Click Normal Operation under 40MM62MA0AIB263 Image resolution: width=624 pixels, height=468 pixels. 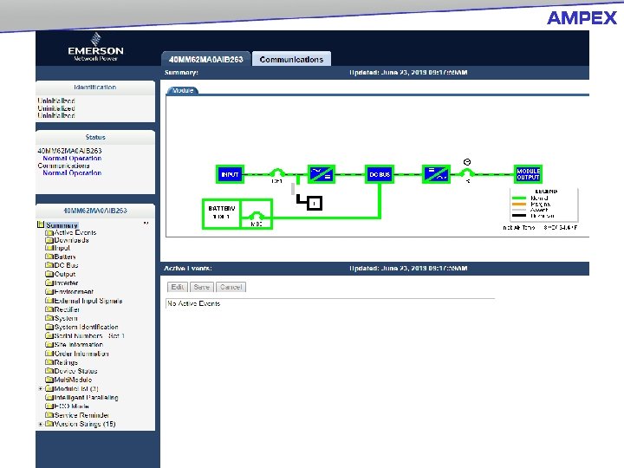click(72, 159)
